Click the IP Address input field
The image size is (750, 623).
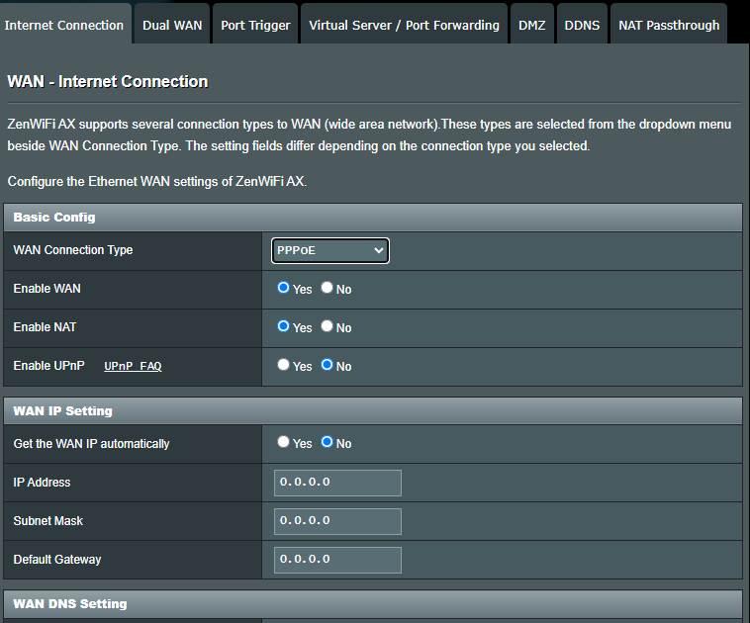pos(337,483)
